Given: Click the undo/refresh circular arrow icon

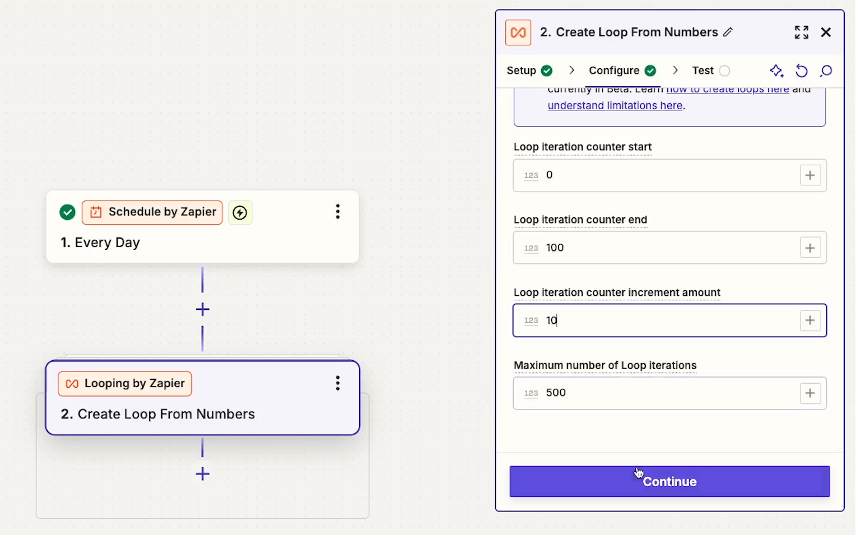Looking at the screenshot, I should point(802,71).
